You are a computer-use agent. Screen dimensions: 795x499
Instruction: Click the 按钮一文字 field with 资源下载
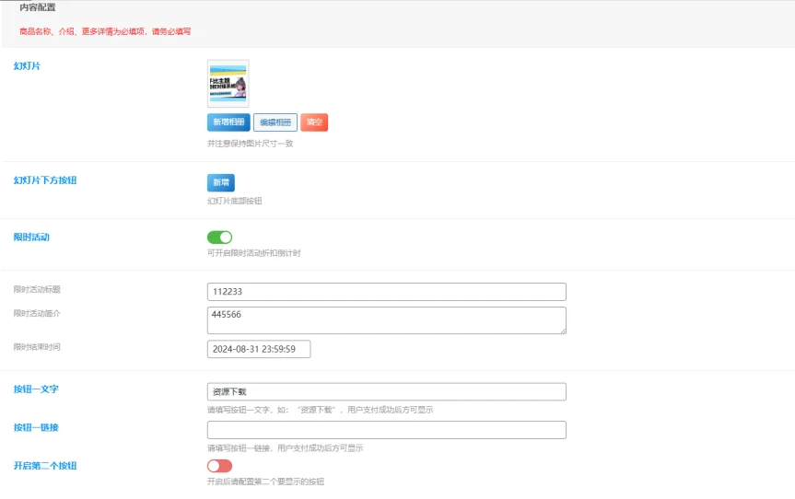tap(386, 391)
